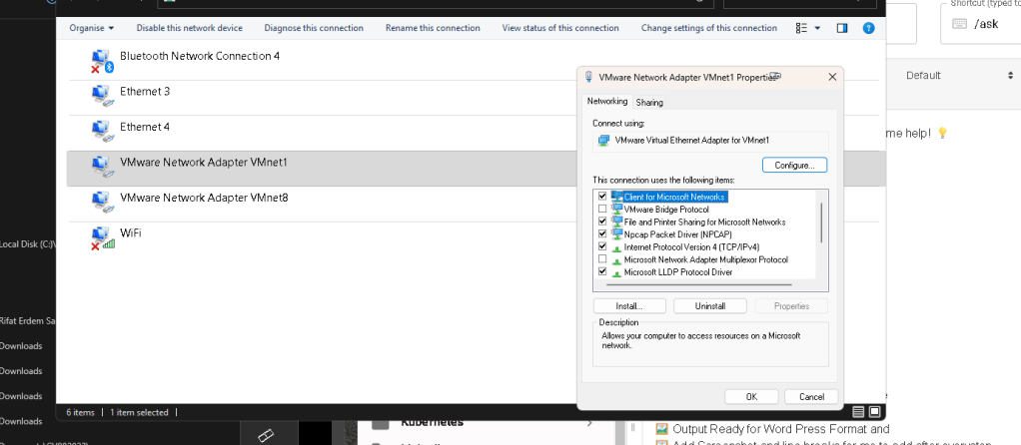Select the Ethernet 3 adapter icon
Image resolution: width=1021 pixels, height=445 pixels.
coord(103,97)
